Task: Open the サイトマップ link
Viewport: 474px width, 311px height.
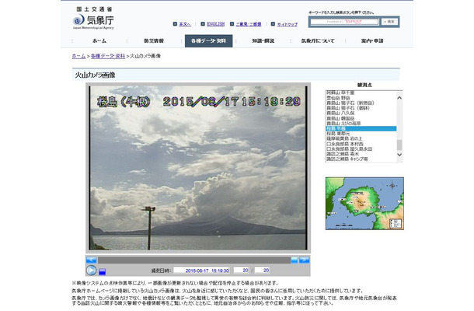Action: [288, 24]
